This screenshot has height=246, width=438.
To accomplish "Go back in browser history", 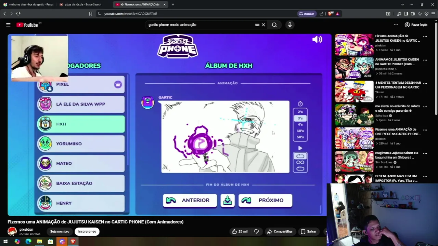I will (x=5, y=14).
